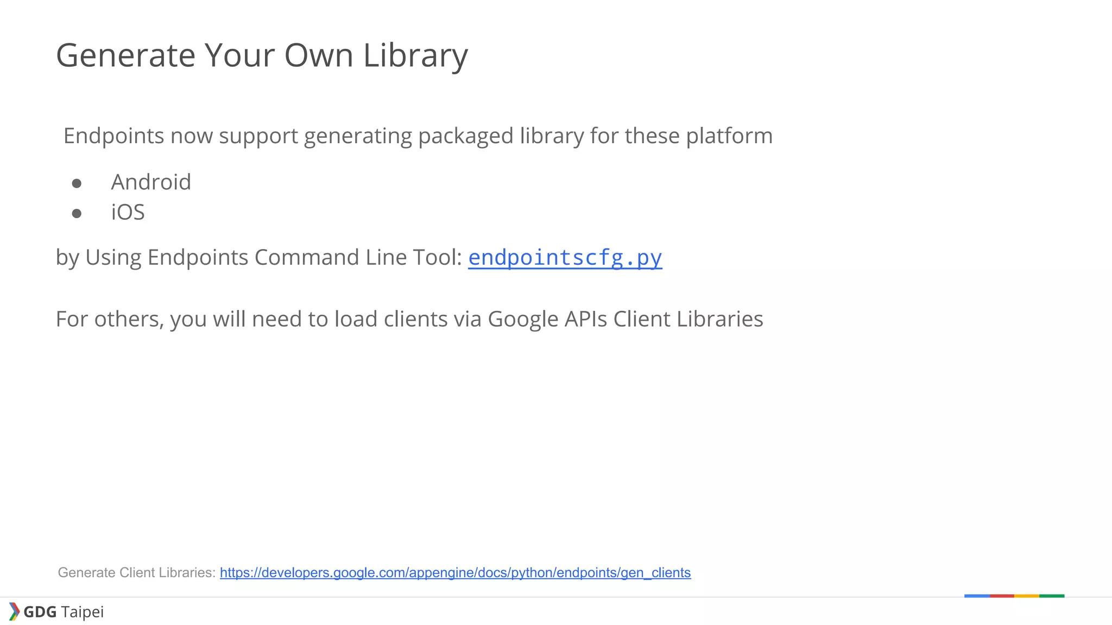Select the slide title Generate Your Own Library
This screenshot has width=1112, height=625.
coord(262,55)
